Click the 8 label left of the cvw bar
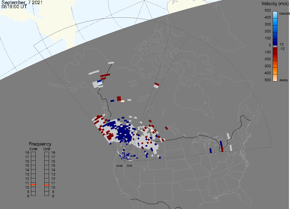Image resolution: width=290 pixels, height=209 pixels. click(28, 196)
